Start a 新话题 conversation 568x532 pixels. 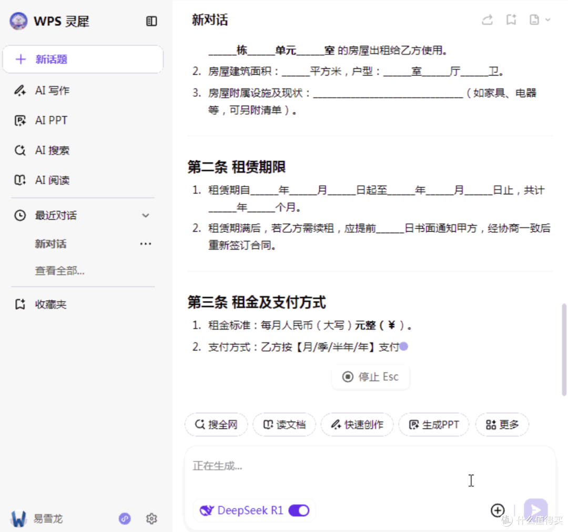(x=83, y=59)
